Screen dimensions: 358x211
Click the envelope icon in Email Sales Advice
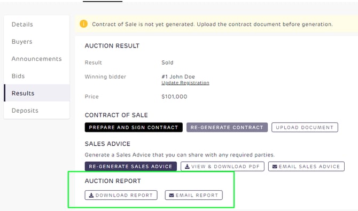tap(275, 167)
